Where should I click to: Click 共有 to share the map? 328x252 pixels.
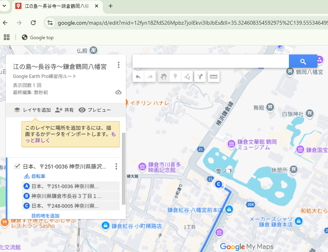point(65,110)
